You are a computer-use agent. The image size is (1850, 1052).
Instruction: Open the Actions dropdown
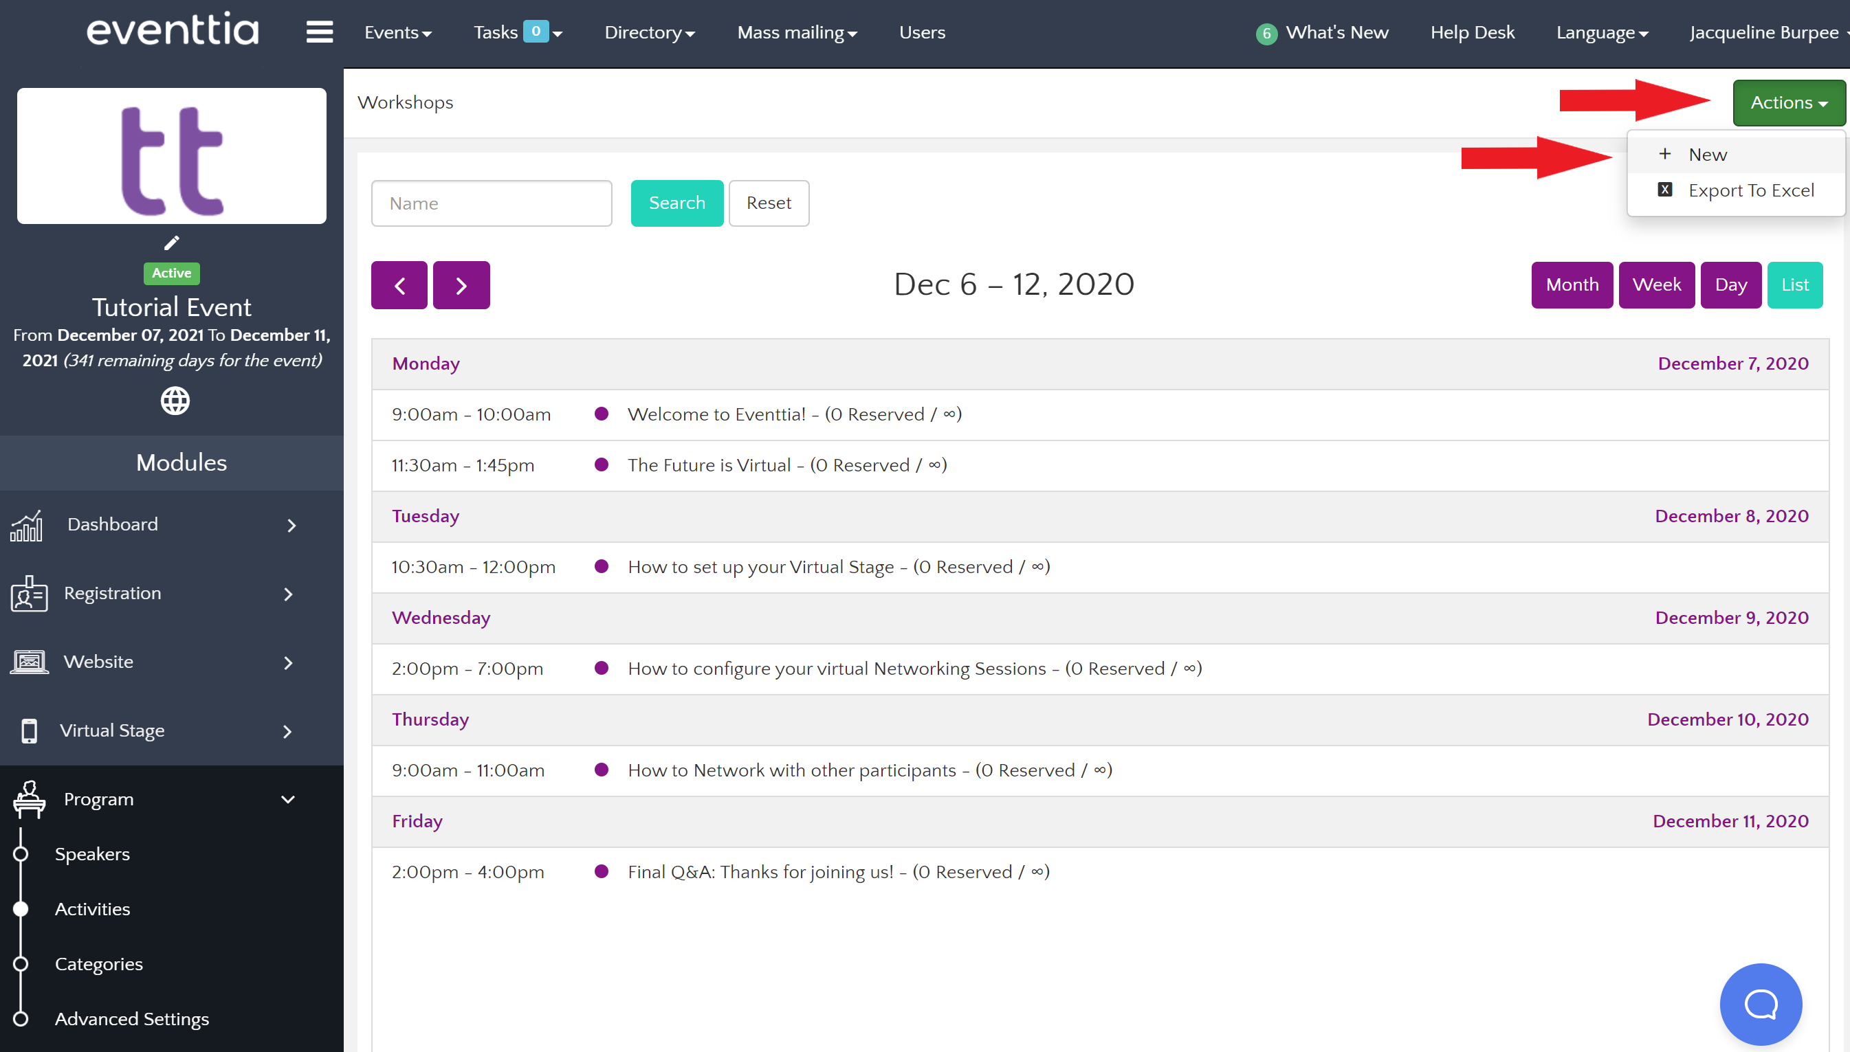click(1788, 102)
